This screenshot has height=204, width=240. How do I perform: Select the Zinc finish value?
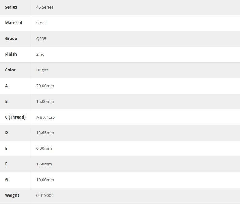tap(40, 55)
